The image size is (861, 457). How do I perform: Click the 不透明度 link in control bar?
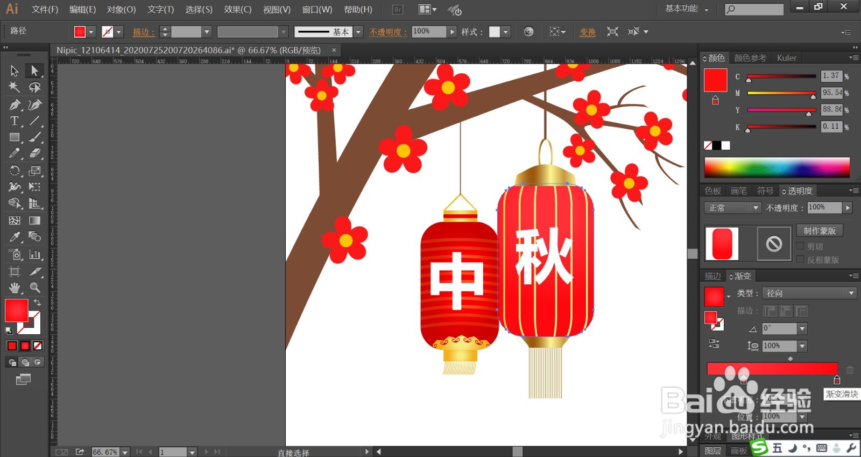(x=388, y=32)
